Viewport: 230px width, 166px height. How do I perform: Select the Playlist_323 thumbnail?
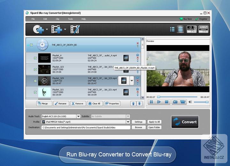tap(44, 69)
